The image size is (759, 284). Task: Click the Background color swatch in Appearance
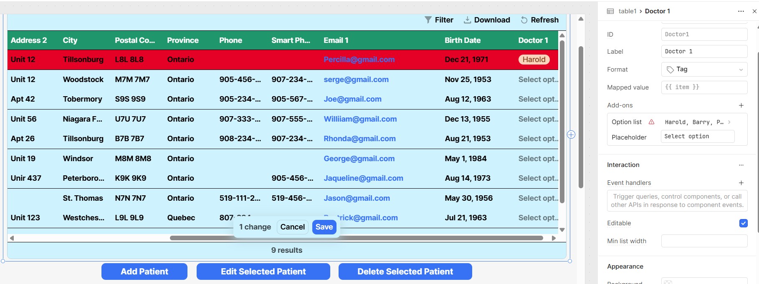668,282
